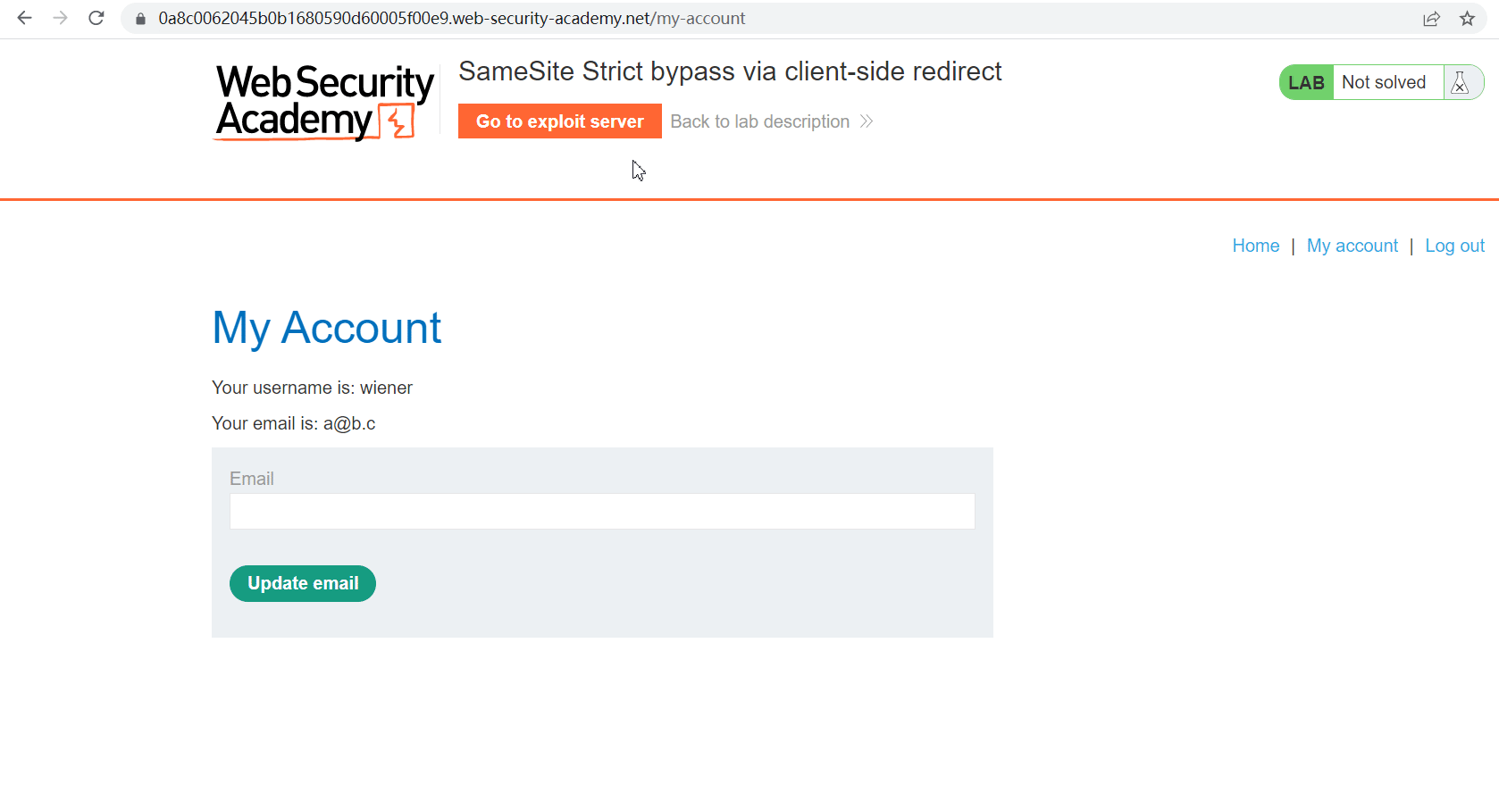
Task: Click the browser back arrow
Action: coord(25,18)
